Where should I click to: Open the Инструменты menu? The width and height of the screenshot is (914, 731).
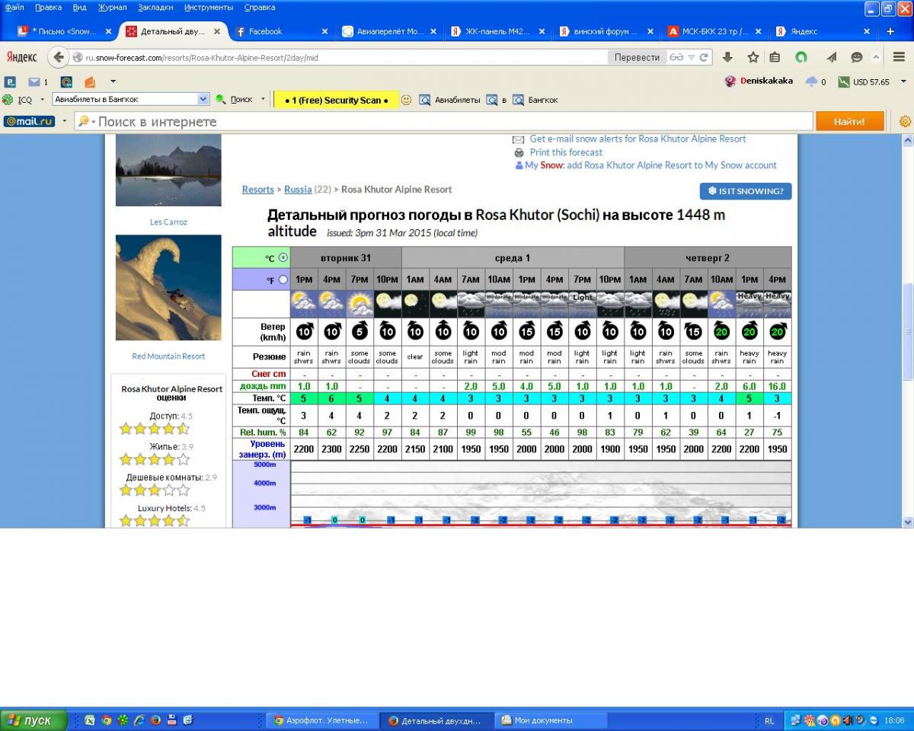click(x=209, y=8)
